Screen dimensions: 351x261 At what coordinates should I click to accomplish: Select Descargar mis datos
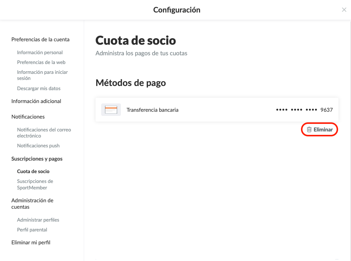click(x=39, y=89)
